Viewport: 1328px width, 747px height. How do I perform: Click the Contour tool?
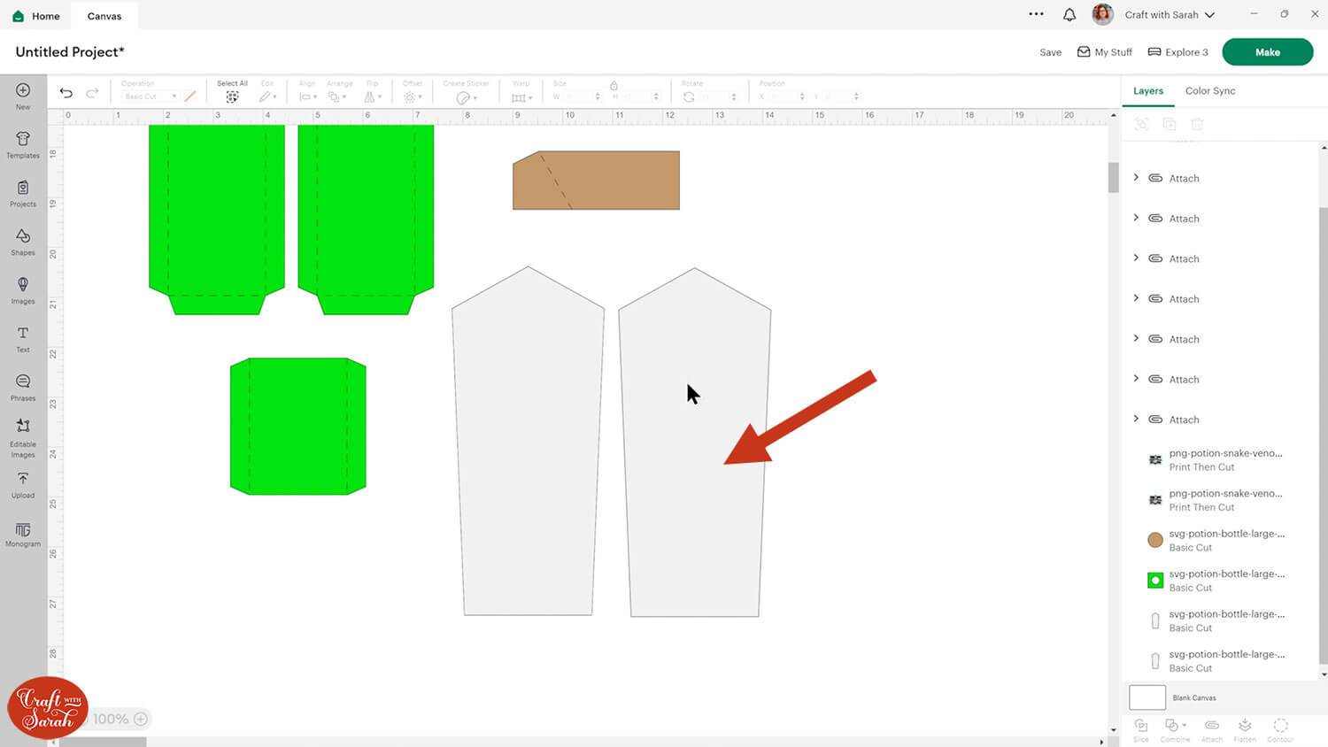[x=1280, y=729]
